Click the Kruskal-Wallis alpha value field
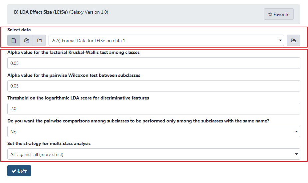The height and width of the screenshot is (183, 308). (x=154, y=63)
